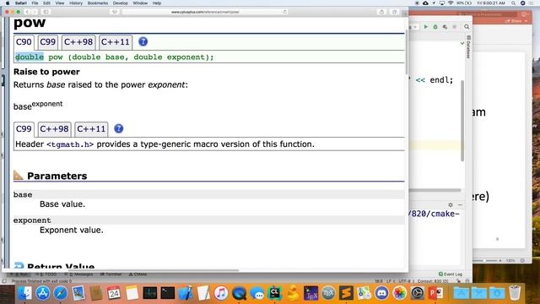Open CLion from the dock

pos(275,293)
